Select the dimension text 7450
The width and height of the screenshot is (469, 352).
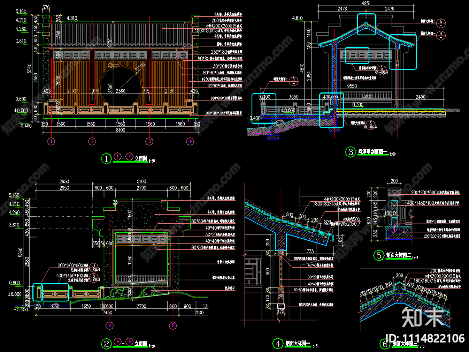point(107,313)
